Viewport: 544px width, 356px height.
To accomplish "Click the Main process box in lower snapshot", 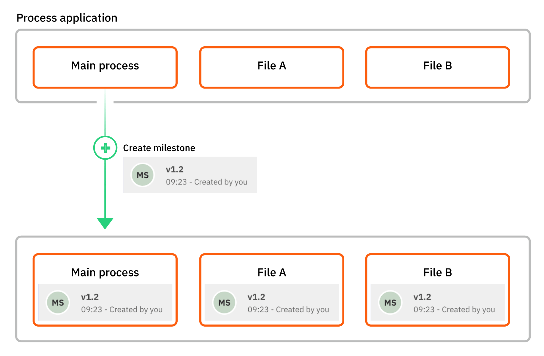I will (x=105, y=272).
